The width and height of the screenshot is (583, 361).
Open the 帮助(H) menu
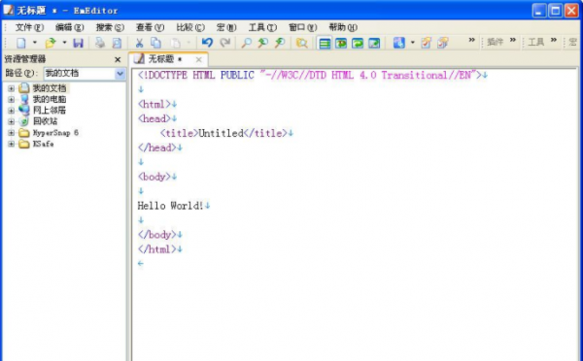343,27
